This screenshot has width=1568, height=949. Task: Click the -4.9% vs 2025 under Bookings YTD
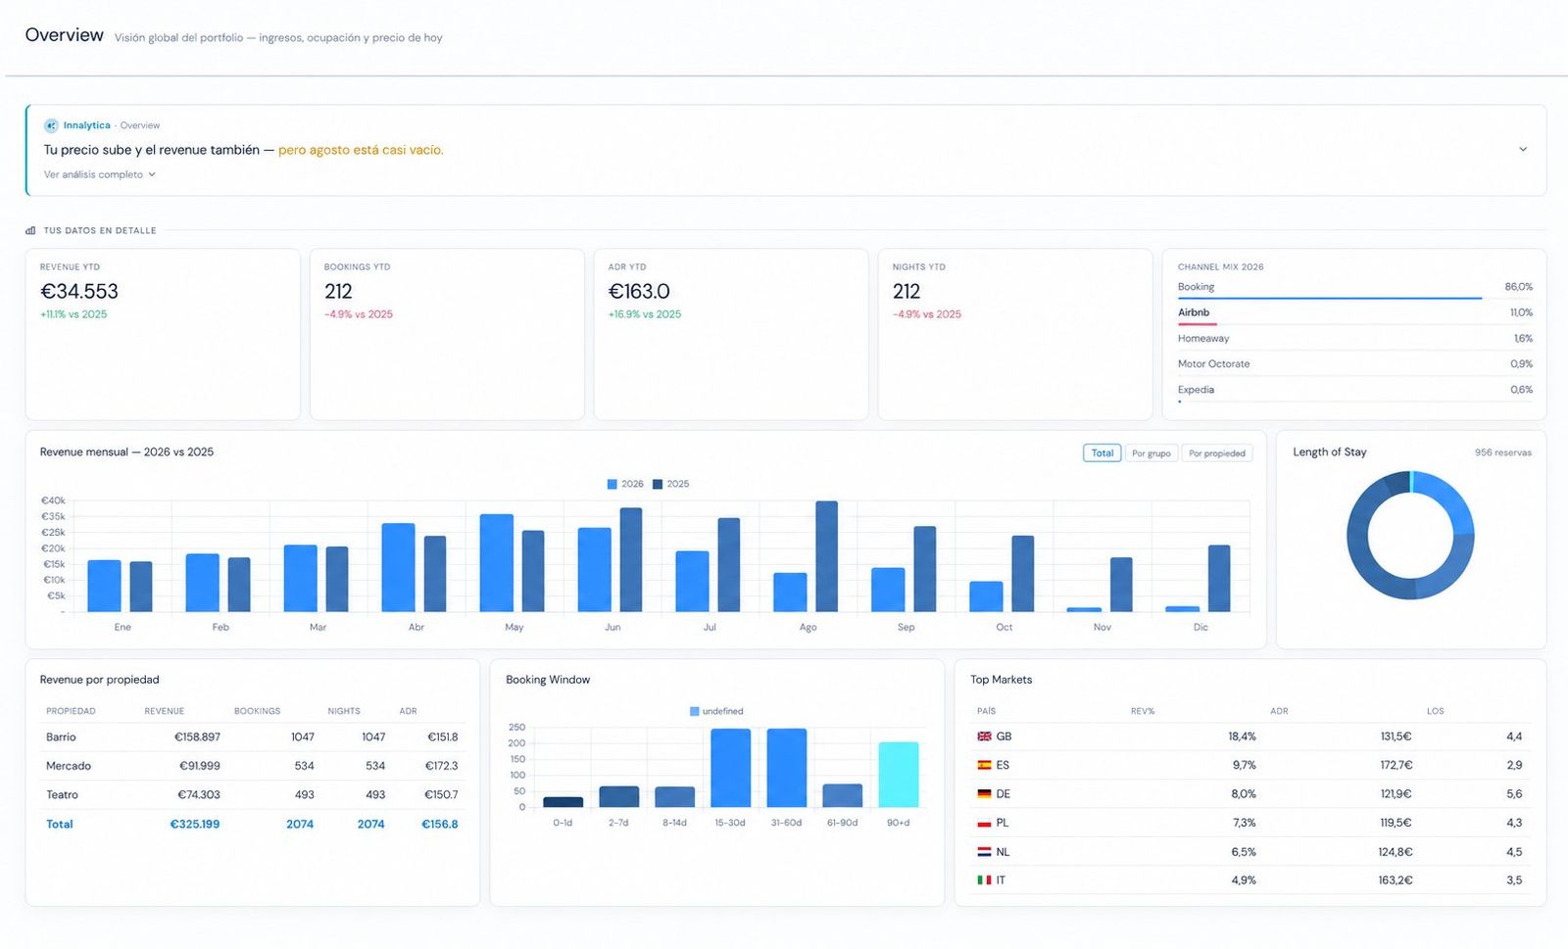359,314
